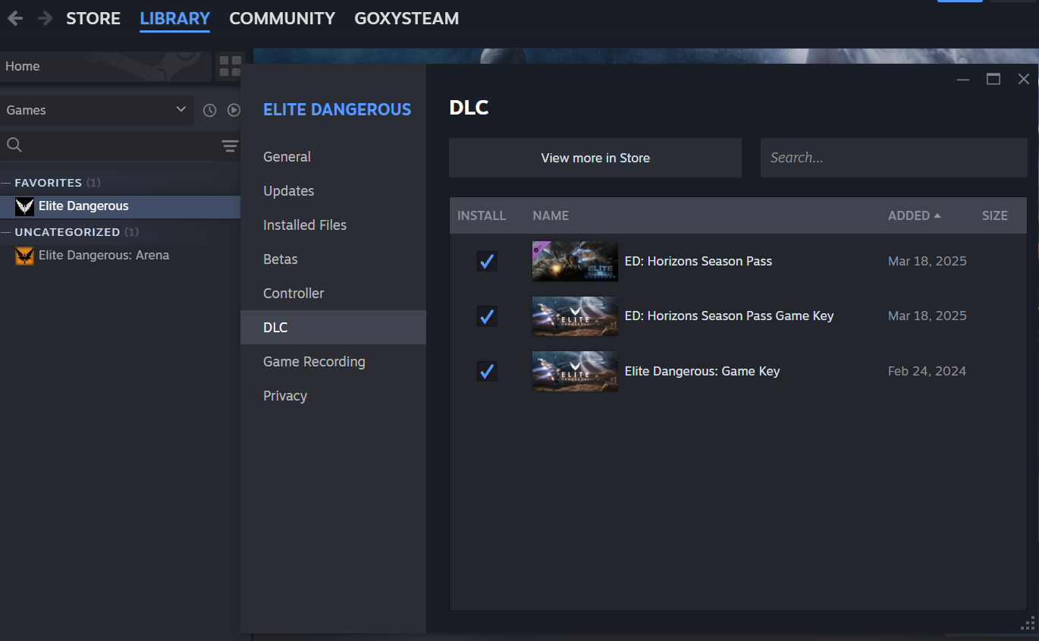1039x641 pixels.
Task: Click the recent activity clock icon
Action: [210, 110]
